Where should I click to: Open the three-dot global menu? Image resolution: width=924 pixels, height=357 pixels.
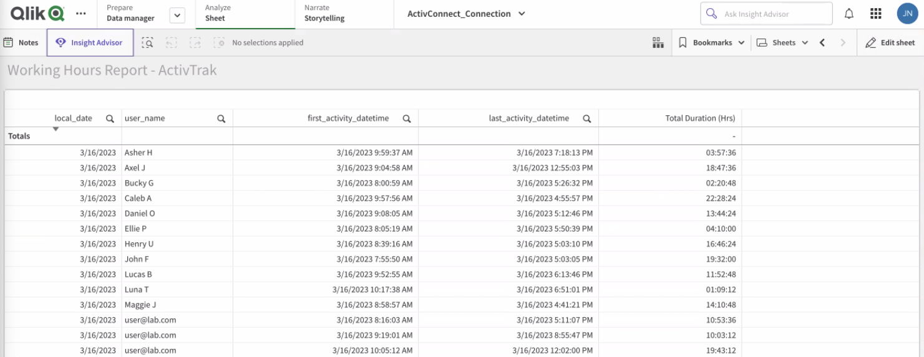pos(81,13)
